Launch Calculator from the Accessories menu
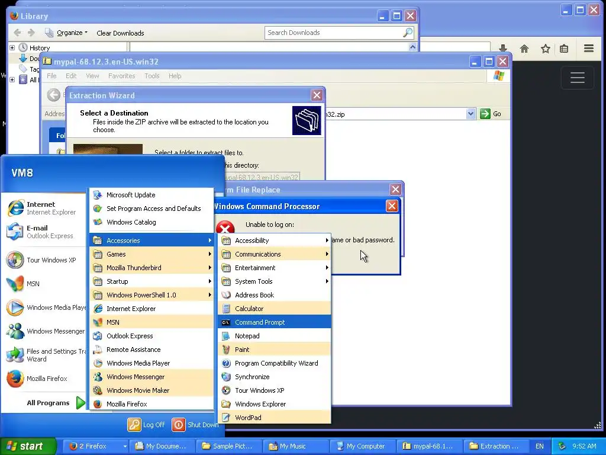 click(275, 309)
